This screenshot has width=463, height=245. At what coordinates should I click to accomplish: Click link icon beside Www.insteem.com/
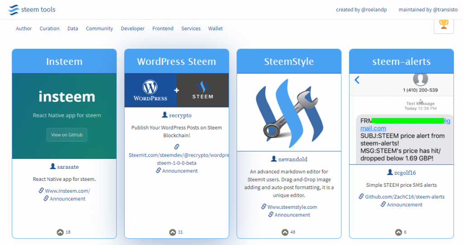tap(41, 190)
